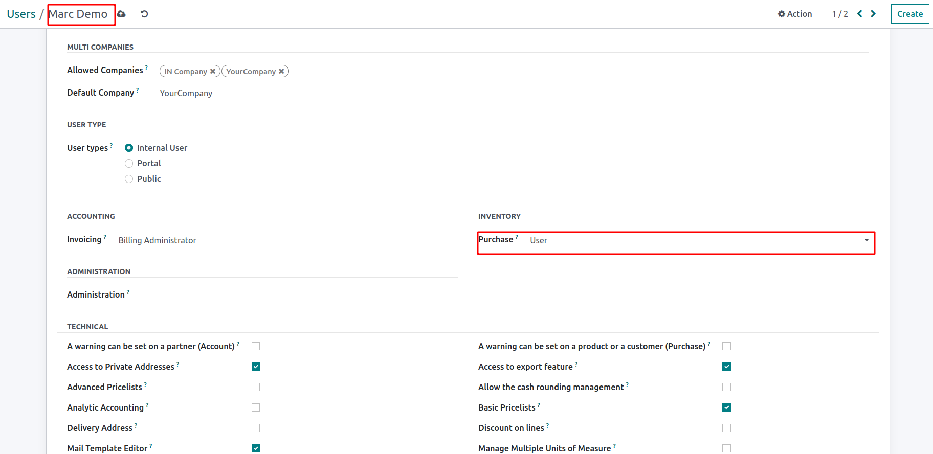Click the discard changes undo icon
This screenshot has height=454, width=933.
tap(144, 14)
